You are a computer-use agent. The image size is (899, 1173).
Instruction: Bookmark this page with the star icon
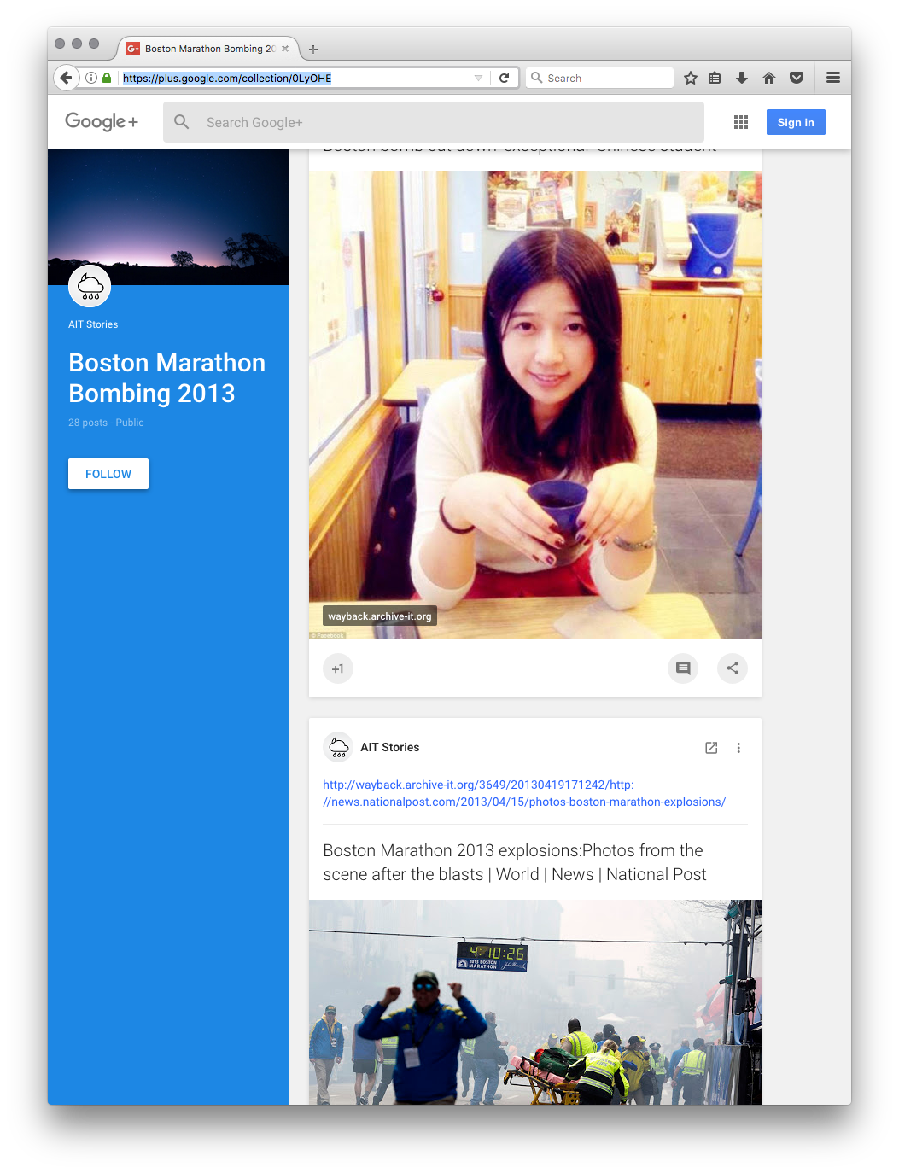tap(691, 78)
